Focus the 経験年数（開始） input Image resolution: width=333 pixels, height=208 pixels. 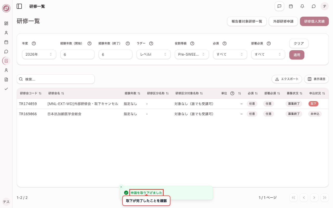(77, 54)
